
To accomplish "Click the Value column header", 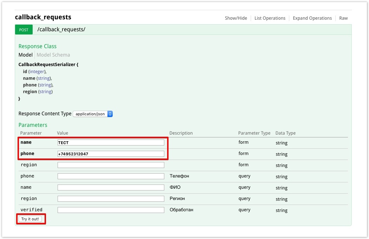I will point(62,133).
